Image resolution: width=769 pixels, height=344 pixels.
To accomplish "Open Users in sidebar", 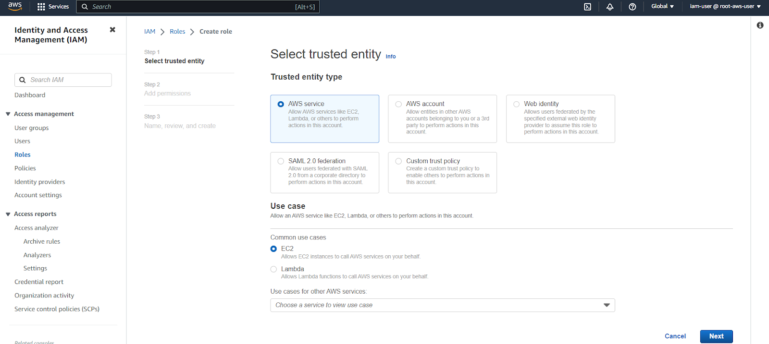I will coord(22,141).
